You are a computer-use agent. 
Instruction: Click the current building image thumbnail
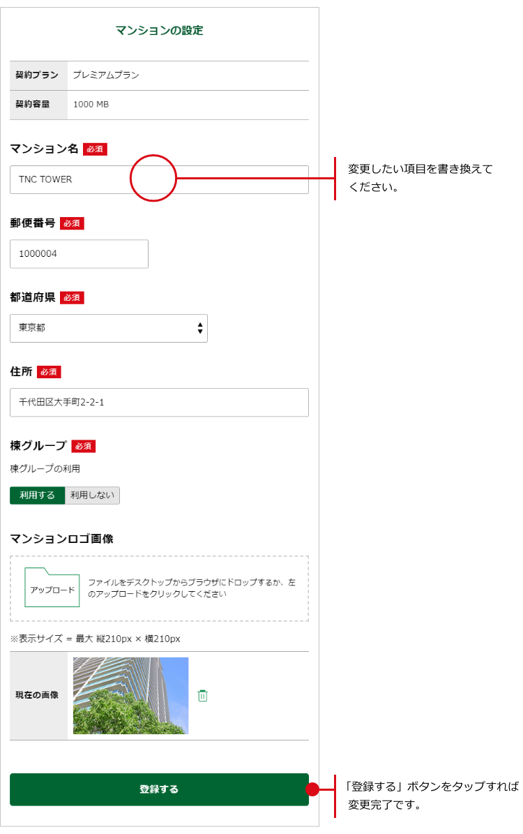tap(130, 696)
